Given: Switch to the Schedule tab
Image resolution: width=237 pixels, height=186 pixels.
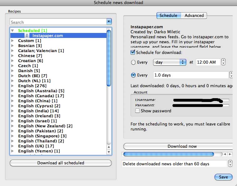Looking at the screenshot, I should [168, 15].
